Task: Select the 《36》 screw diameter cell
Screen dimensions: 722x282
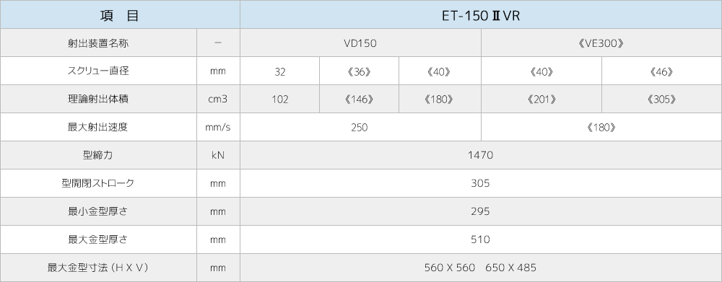Action: click(359, 71)
